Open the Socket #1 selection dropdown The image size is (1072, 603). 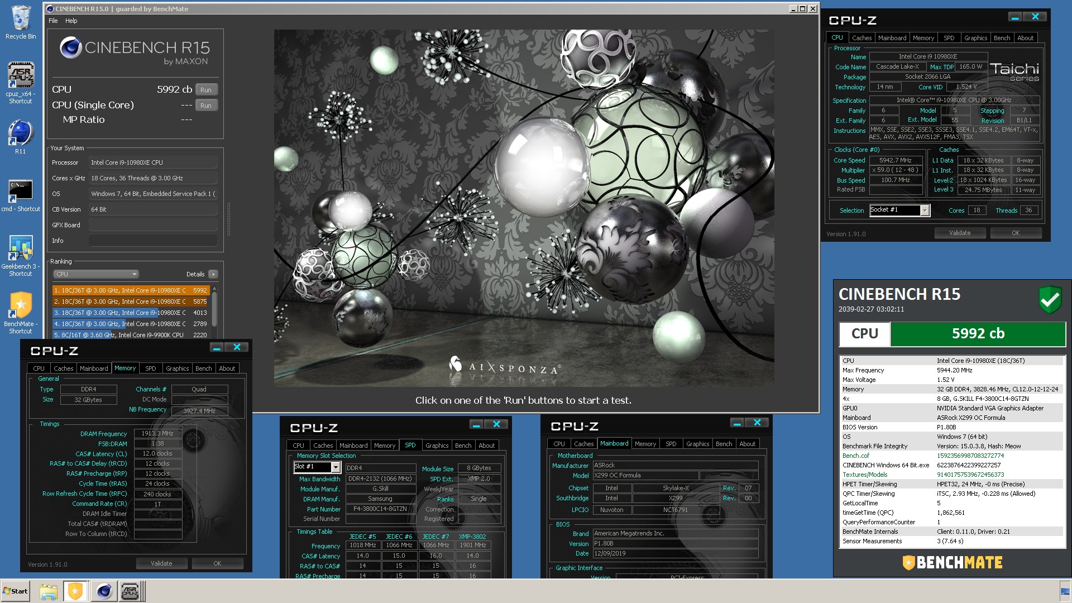(899, 210)
